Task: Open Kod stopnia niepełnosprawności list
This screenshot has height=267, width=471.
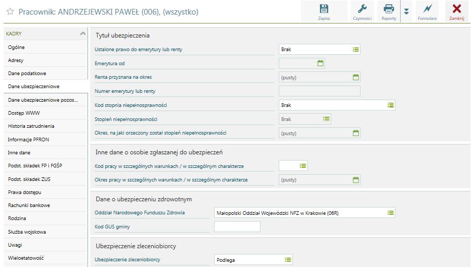Action: (x=390, y=105)
